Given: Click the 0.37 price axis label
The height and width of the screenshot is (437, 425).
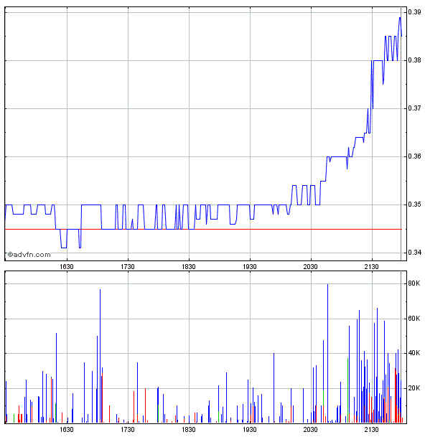Looking at the screenshot, I should point(414,108).
